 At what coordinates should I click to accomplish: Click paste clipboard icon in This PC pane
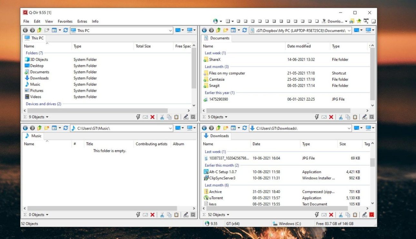pyautogui.click(x=176, y=117)
